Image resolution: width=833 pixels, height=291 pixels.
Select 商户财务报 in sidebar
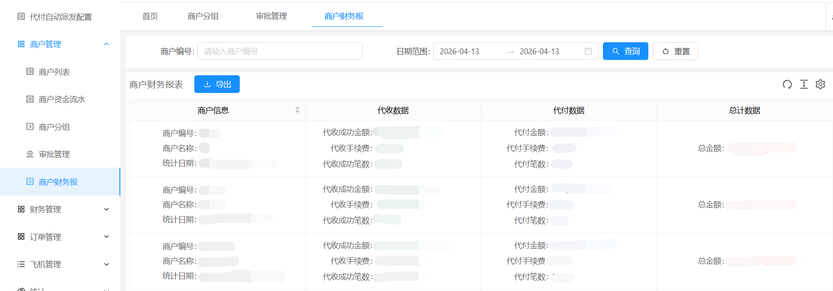60,182
